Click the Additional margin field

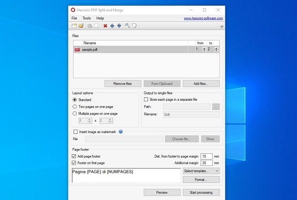(206, 163)
